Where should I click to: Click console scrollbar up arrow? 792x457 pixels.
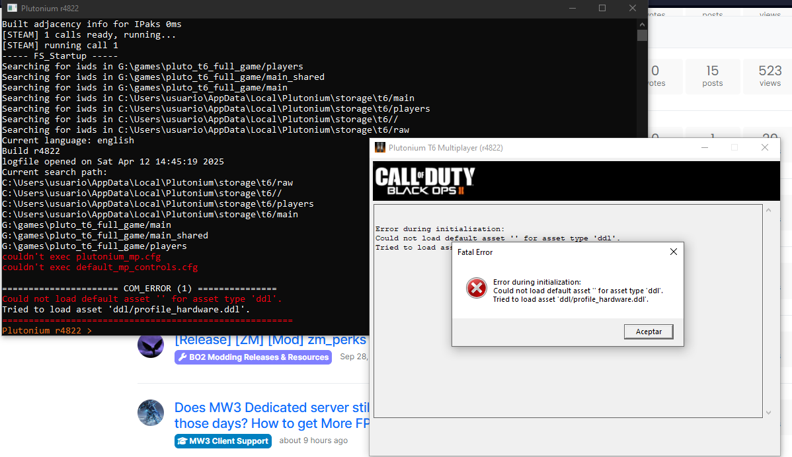(642, 24)
